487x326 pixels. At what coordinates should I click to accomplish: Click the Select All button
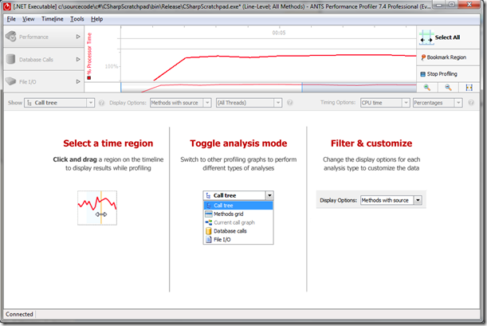point(448,37)
